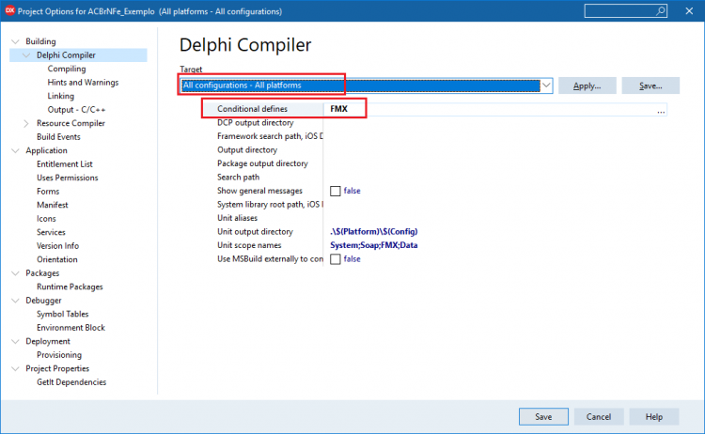The image size is (705, 434).
Task: Open the Target configurations dropdown arrow
Action: [x=546, y=85]
